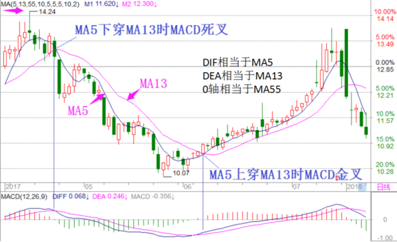Select the 13.49 price axis value
Image resolution: width=397 pixels, height=242 pixels.
click(x=385, y=44)
